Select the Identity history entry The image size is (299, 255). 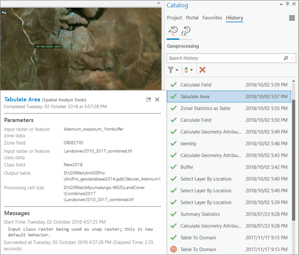point(229,143)
